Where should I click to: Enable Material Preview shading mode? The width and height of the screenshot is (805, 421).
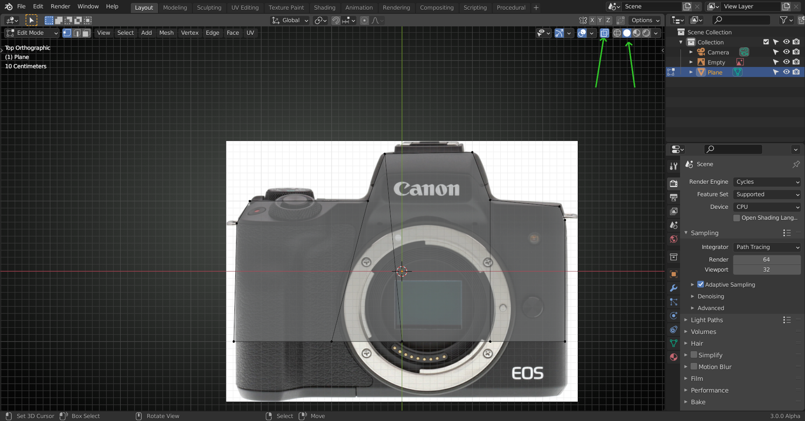coord(637,33)
